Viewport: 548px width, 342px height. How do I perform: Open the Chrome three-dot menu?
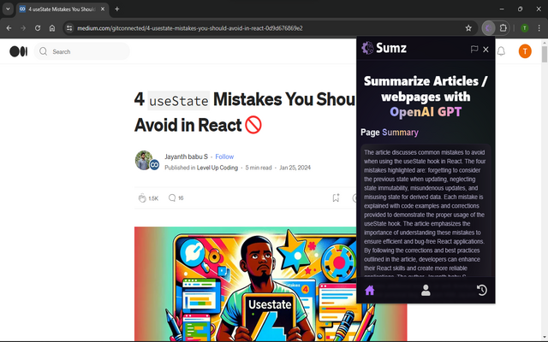[539, 28]
